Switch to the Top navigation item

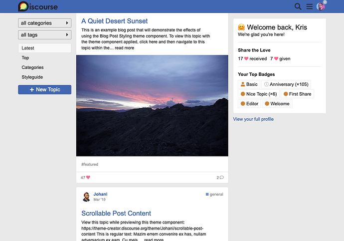(25, 58)
